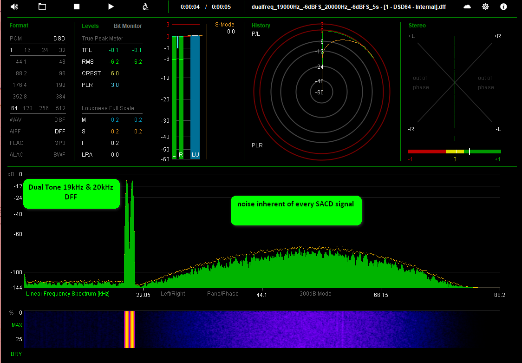Click the 352.8 sample rate value

(x=20, y=96)
